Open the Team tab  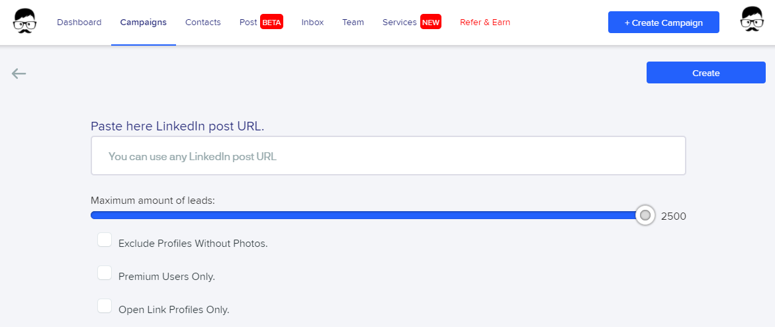click(x=353, y=23)
